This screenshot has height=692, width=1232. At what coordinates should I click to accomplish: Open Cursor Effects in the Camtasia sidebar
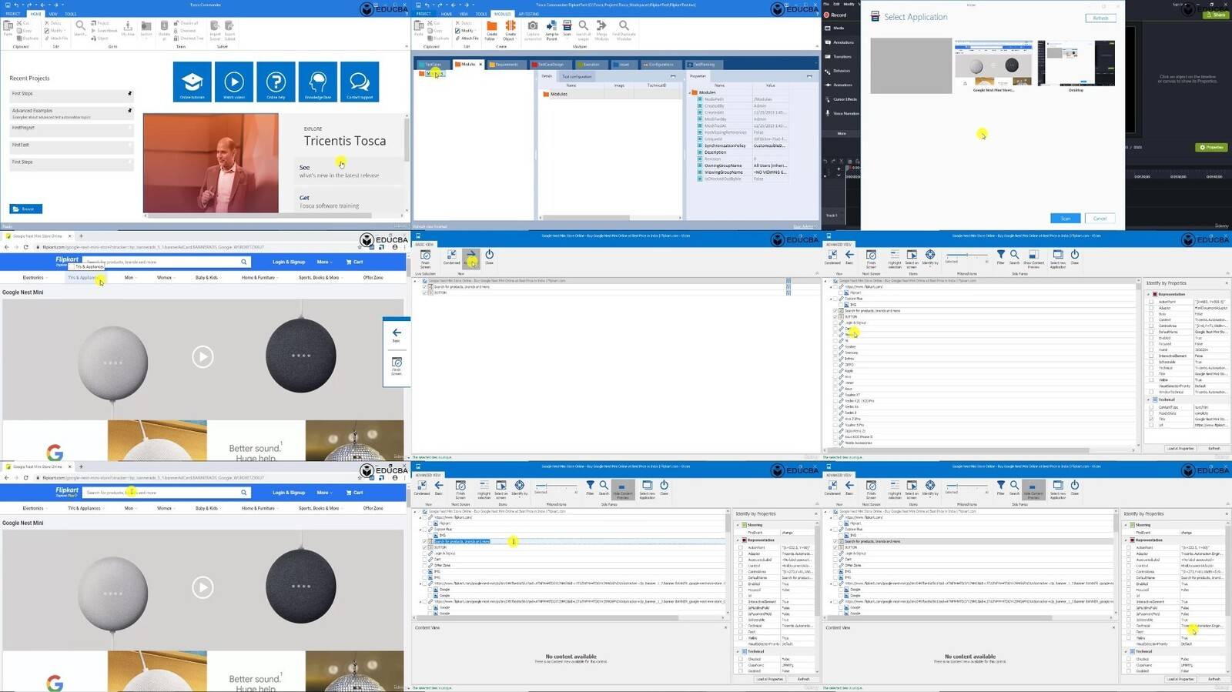(x=842, y=99)
